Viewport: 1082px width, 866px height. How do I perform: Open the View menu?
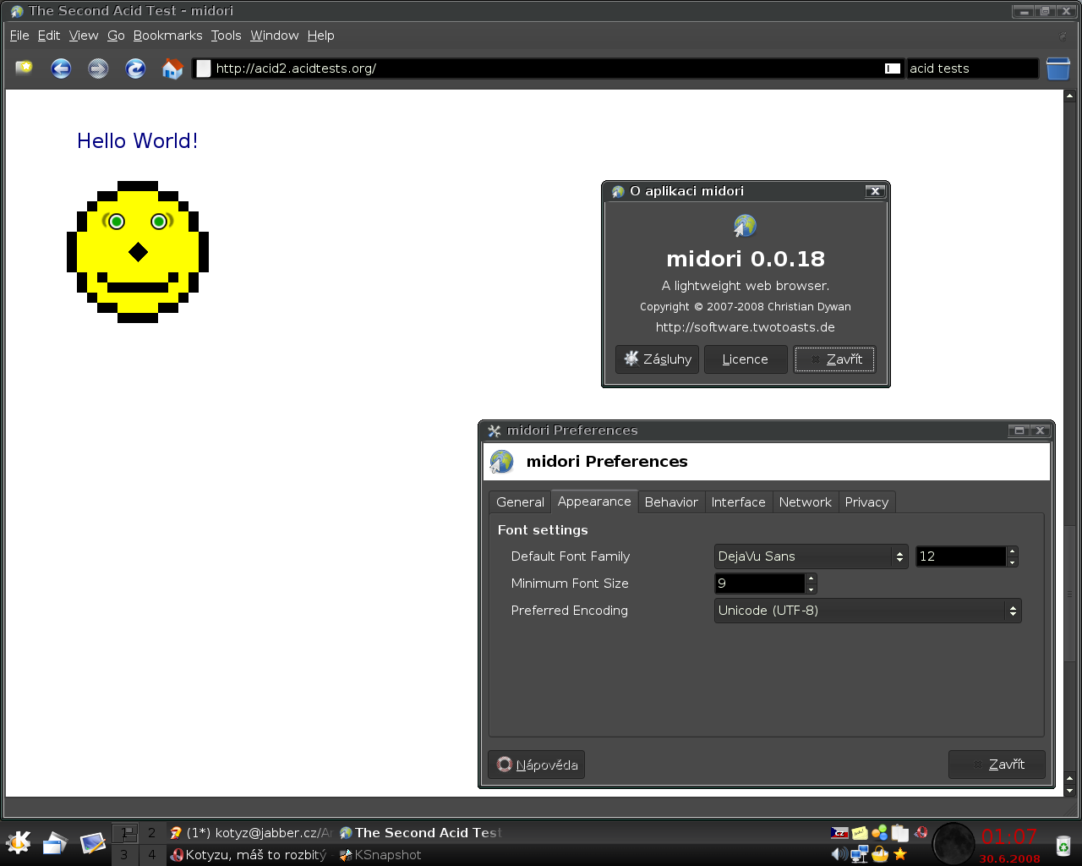click(84, 36)
